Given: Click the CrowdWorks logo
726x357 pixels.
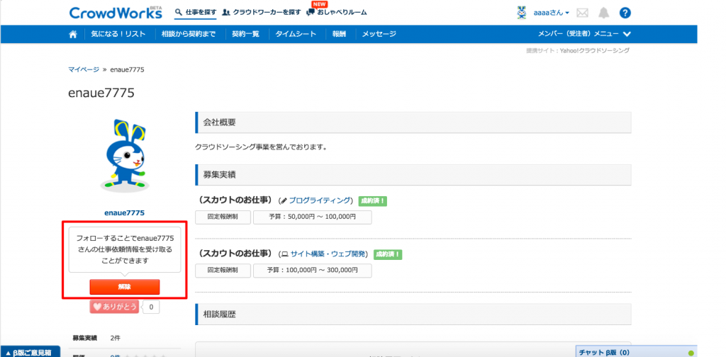Looking at the screenshot, I should coord(116,13).
